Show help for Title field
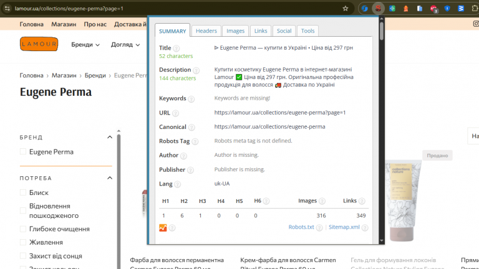 [177, 48]
